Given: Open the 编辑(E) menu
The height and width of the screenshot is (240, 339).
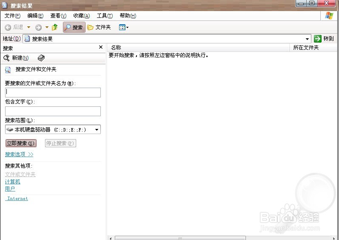Looking at the screenshot, I should (35, 16).
